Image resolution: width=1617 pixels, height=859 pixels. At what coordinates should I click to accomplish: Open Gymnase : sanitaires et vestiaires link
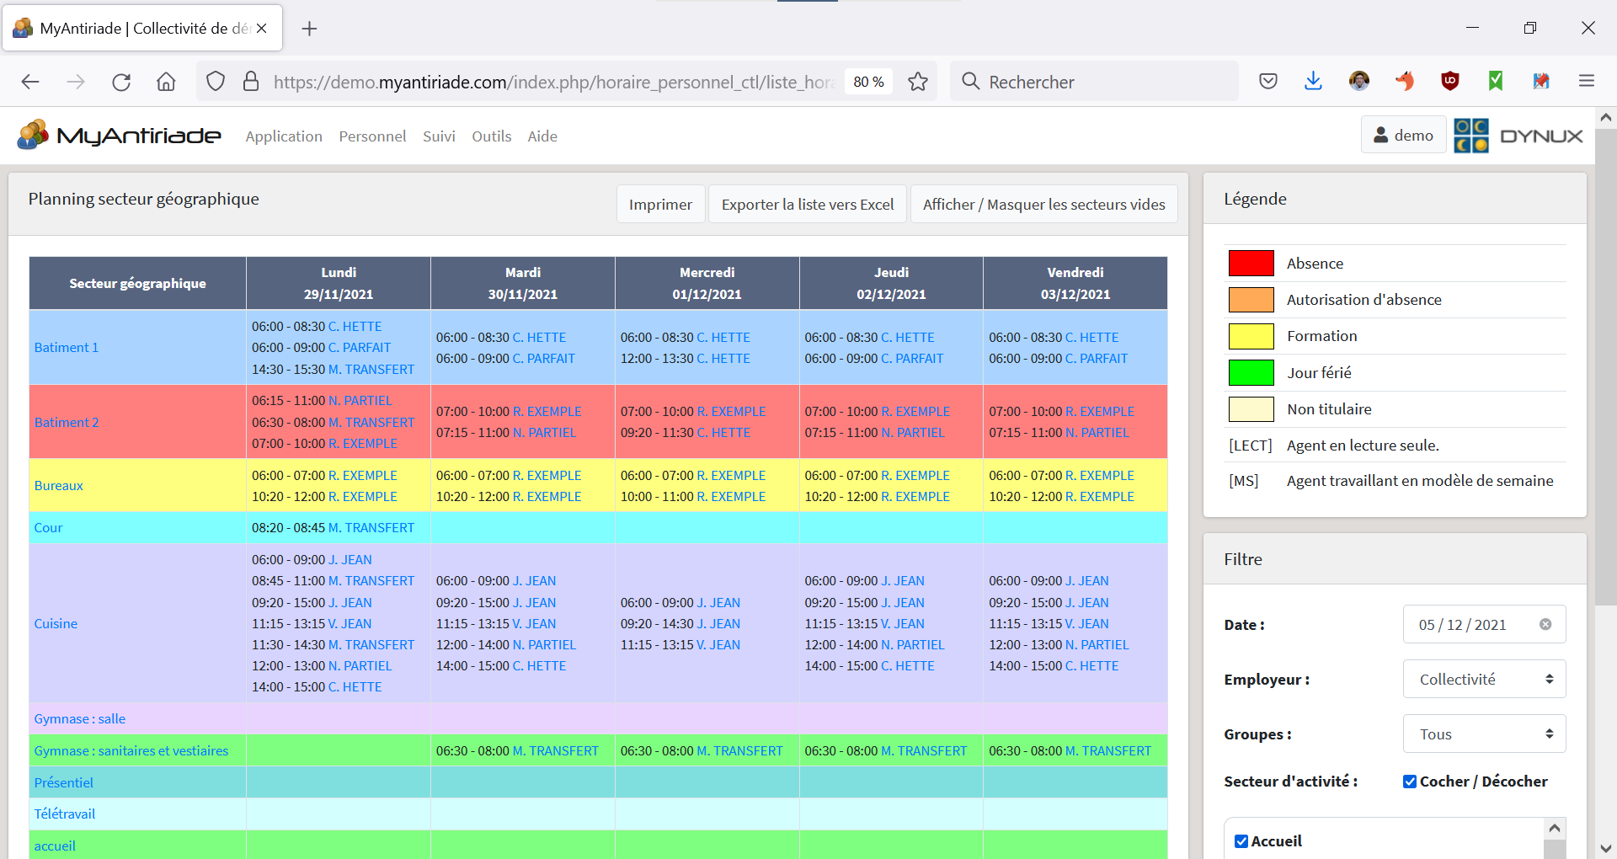coord(131,750)
